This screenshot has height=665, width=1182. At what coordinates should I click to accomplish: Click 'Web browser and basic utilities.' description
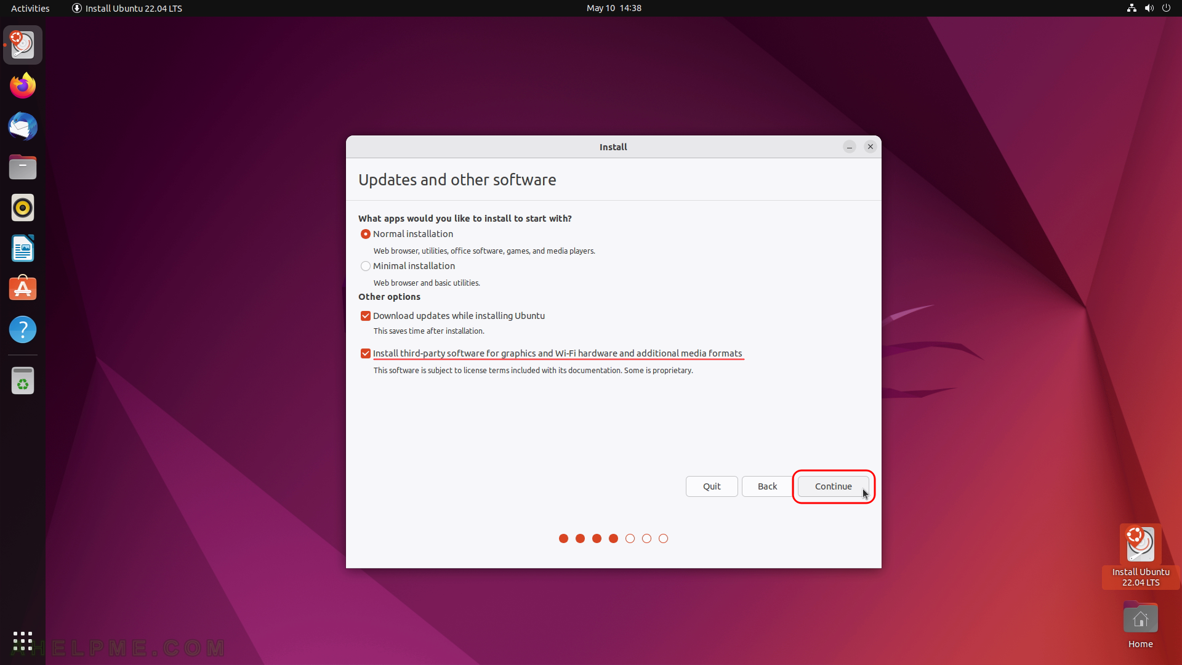coord(427,283)
